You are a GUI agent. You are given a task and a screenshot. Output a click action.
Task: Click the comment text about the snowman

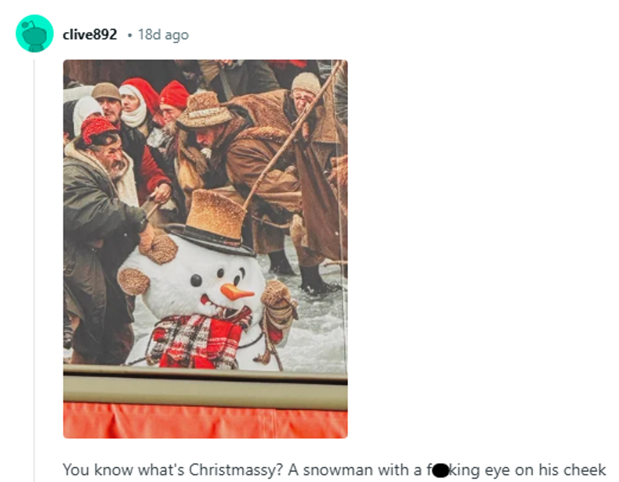[334, 470]
